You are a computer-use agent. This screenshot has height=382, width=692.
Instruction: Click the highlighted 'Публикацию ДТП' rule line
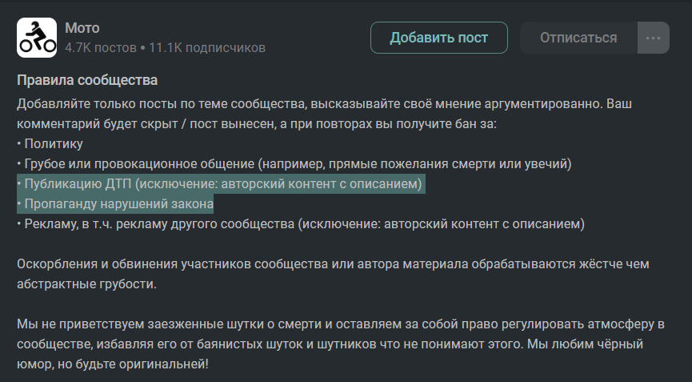point(220,184)
